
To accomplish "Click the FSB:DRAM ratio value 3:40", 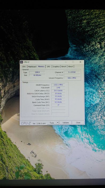I will click(58, 88).
